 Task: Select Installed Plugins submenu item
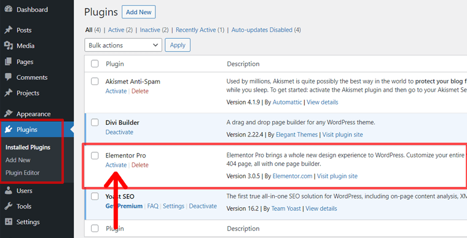[x=28, y=148]
